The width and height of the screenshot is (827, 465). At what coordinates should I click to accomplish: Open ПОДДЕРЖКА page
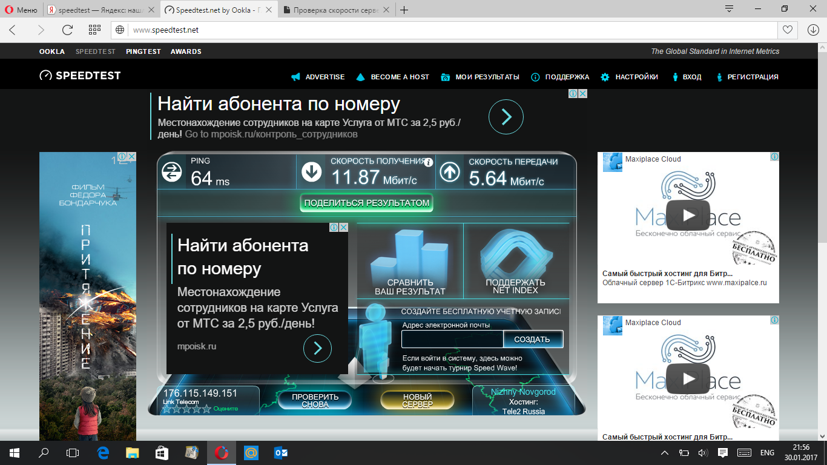point(560,77)
